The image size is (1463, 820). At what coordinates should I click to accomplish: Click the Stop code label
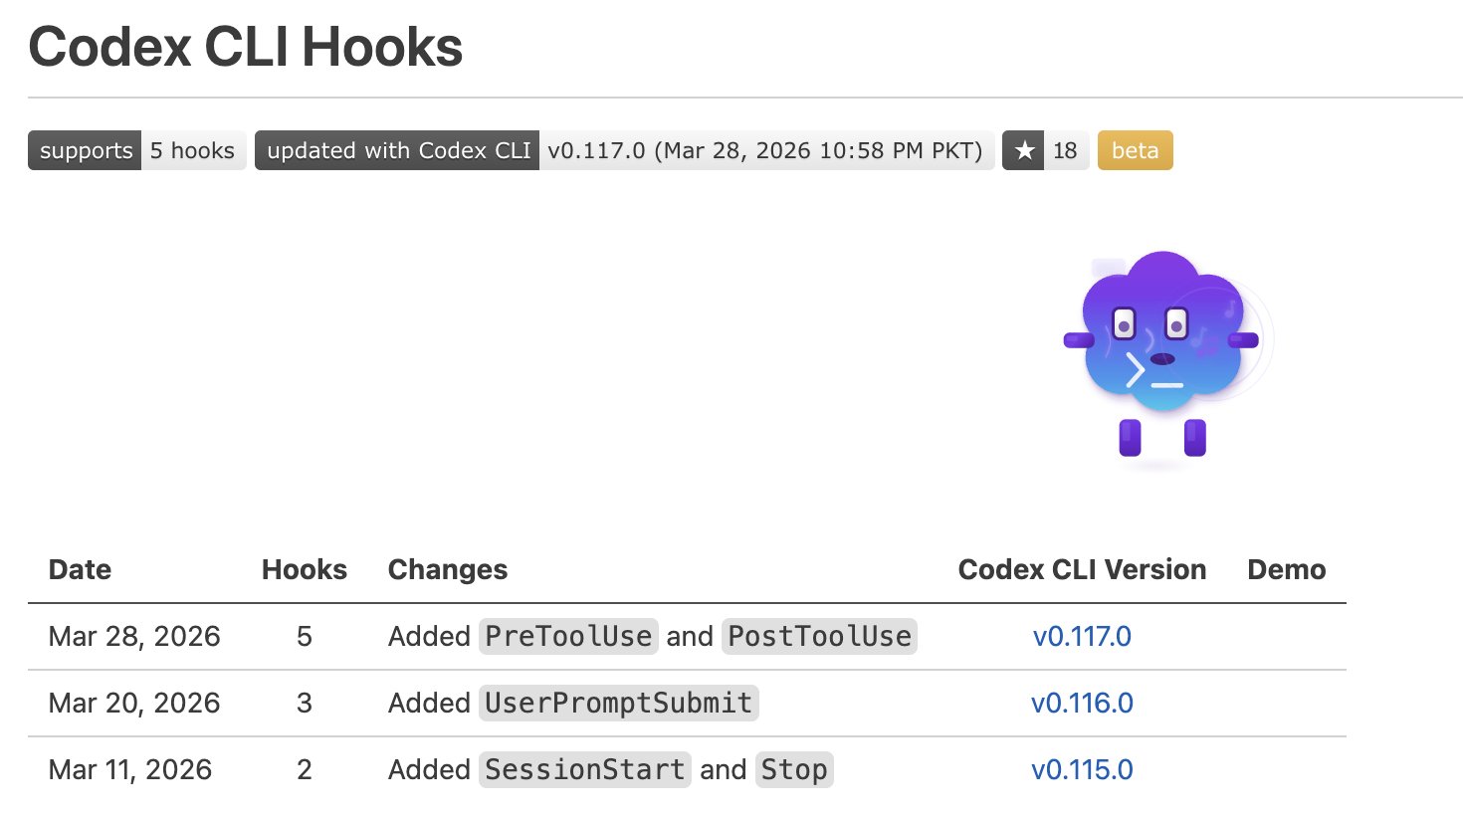pos(794,770)
